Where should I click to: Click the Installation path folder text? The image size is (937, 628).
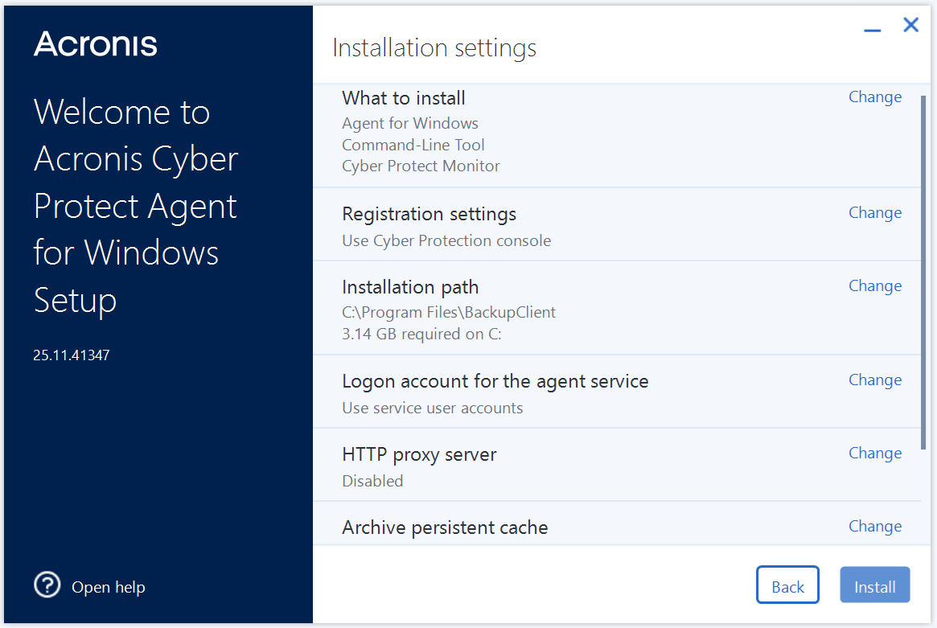click(449, 312)
